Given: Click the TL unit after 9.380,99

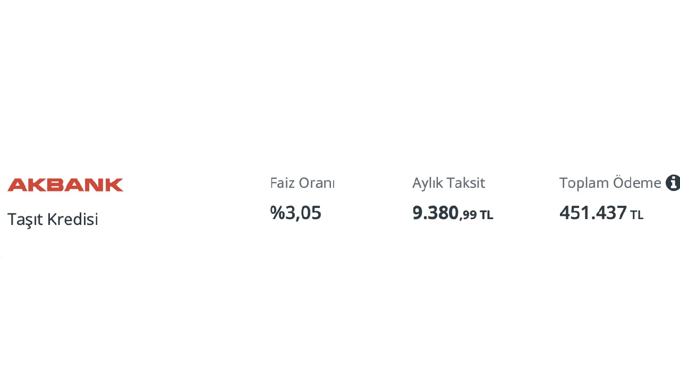Looking at the screenshot, I should pos(487,215).
